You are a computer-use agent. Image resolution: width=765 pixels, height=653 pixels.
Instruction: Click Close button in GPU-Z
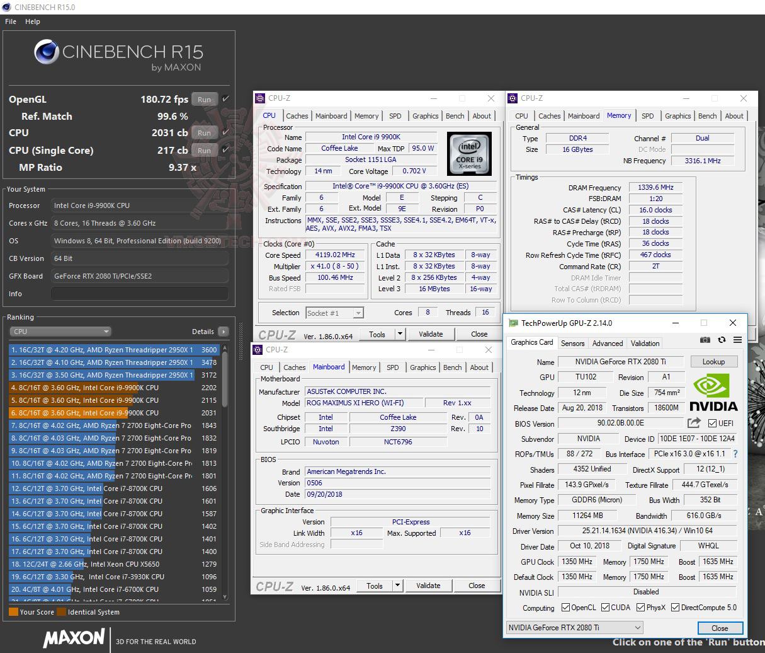[x=720, y=628]
